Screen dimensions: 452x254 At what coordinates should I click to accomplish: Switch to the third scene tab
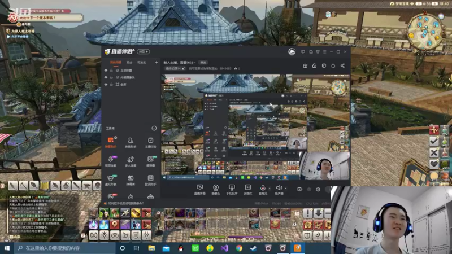click(x=142, y=62)
